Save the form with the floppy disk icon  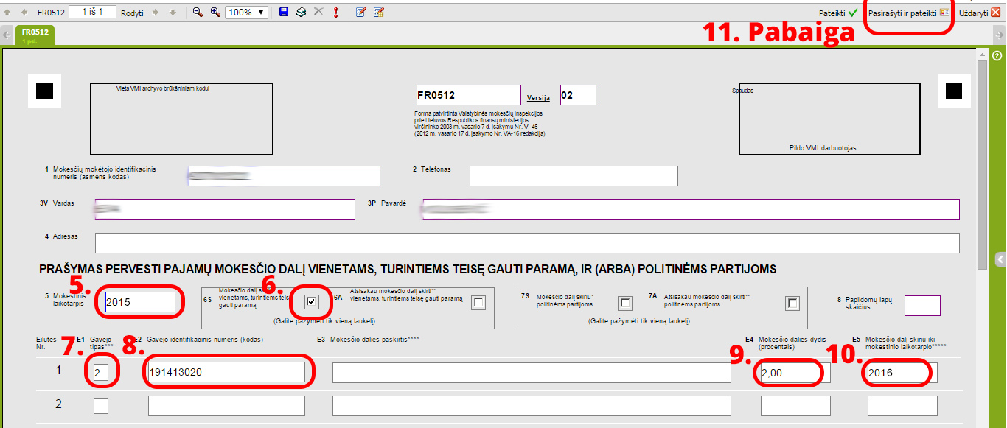(x=284, y=13)
